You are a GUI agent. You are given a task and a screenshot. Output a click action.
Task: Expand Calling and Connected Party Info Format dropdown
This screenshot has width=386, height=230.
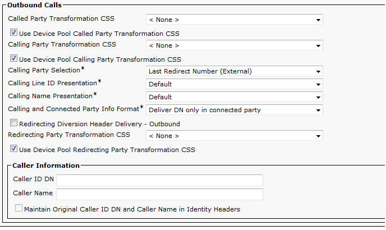click(234, 110)
